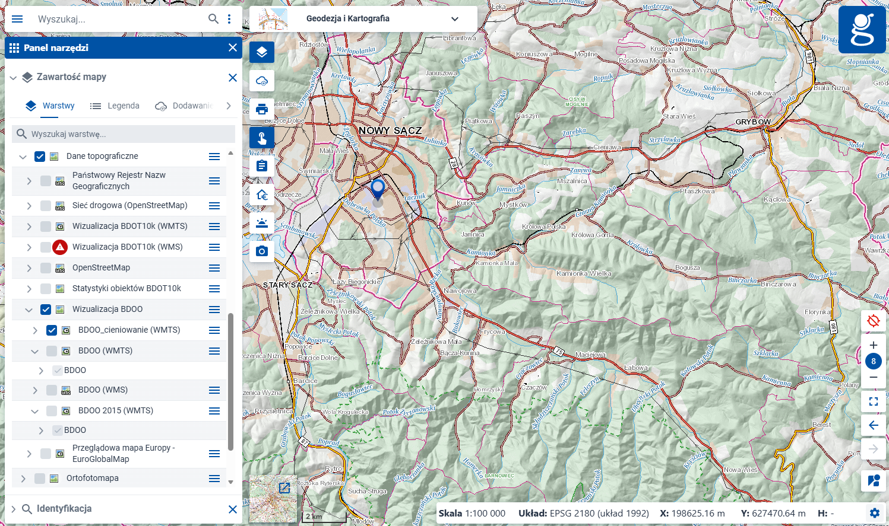Close the Panel narzędzi panel
Viewport: 889px width, 526px height.
(x=233, y=48)
